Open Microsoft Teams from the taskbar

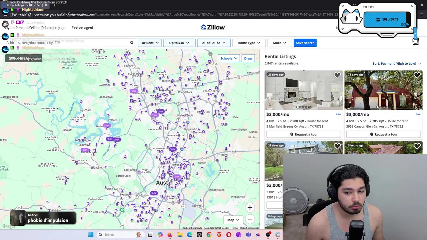248,235
